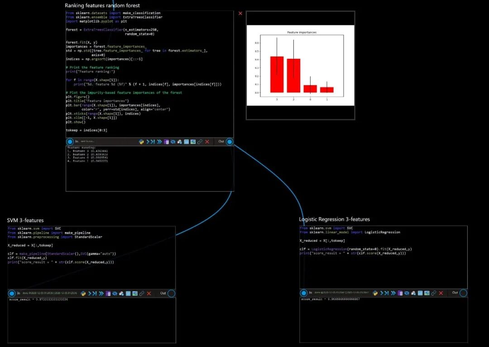Click Logistic Regression output 'score_result = 0.9666...'

(330, 299)
